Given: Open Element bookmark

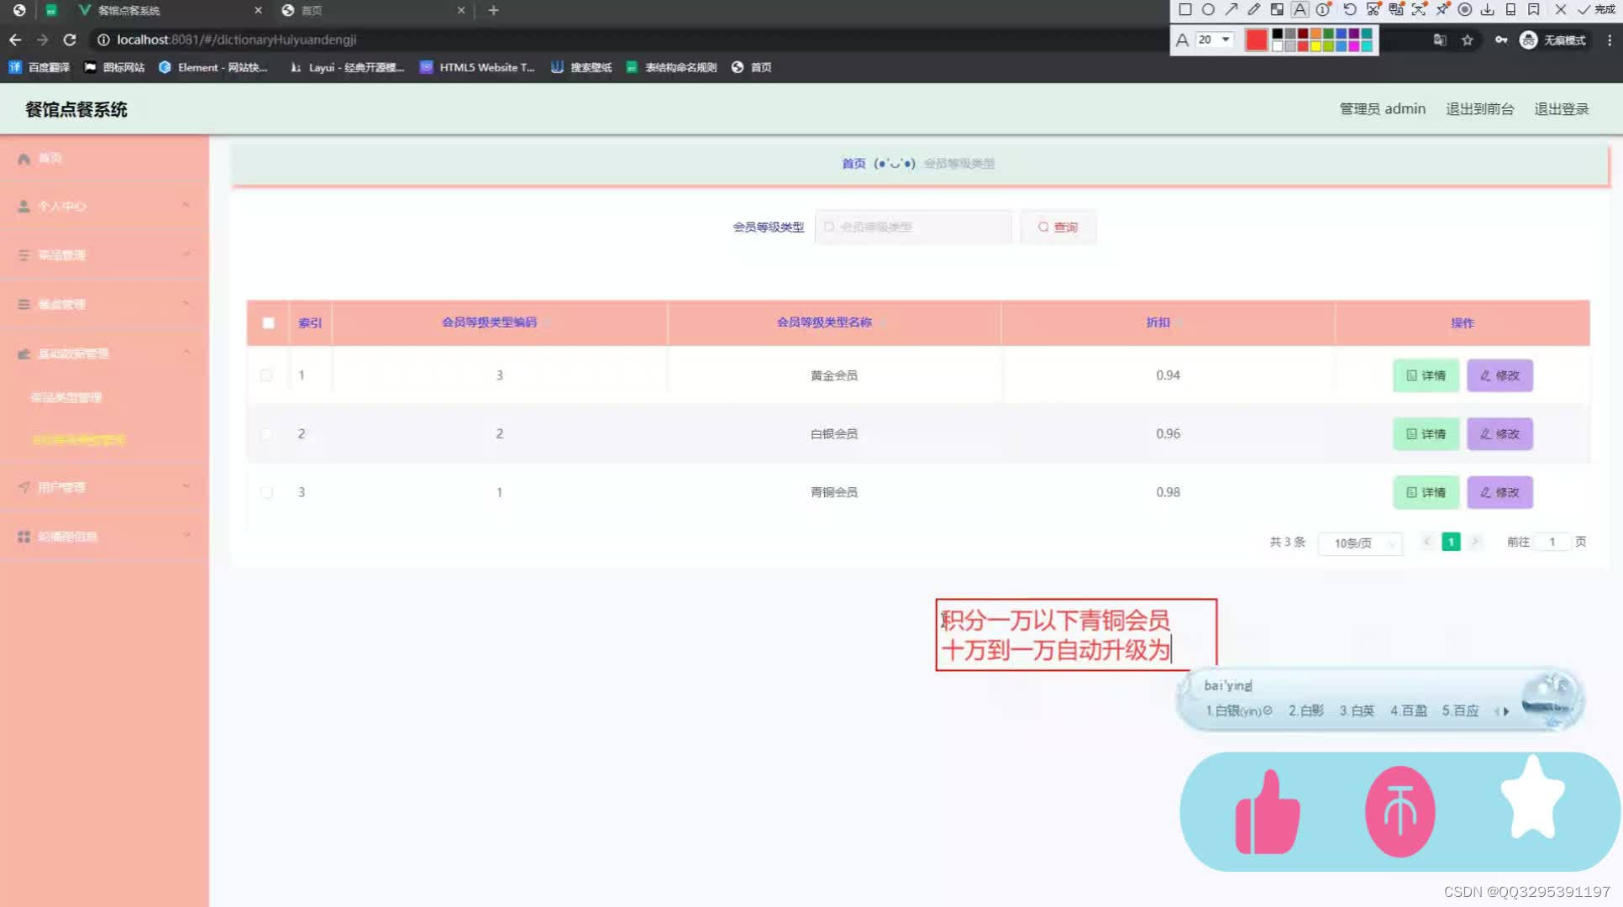Looking at the screenshot, I should click(213, 67).
